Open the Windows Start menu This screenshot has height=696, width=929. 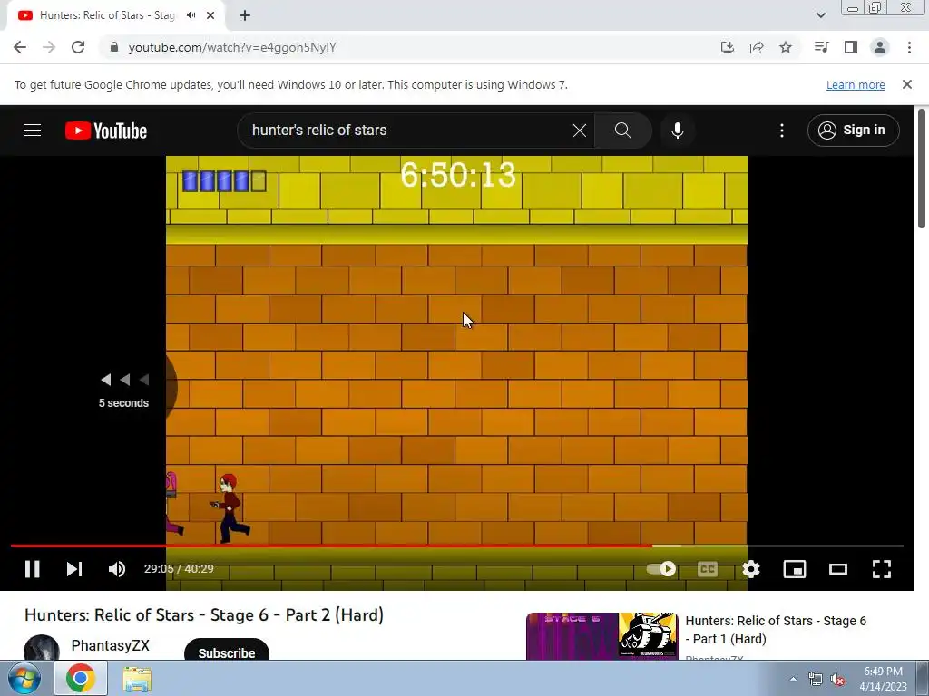(24, 678)
